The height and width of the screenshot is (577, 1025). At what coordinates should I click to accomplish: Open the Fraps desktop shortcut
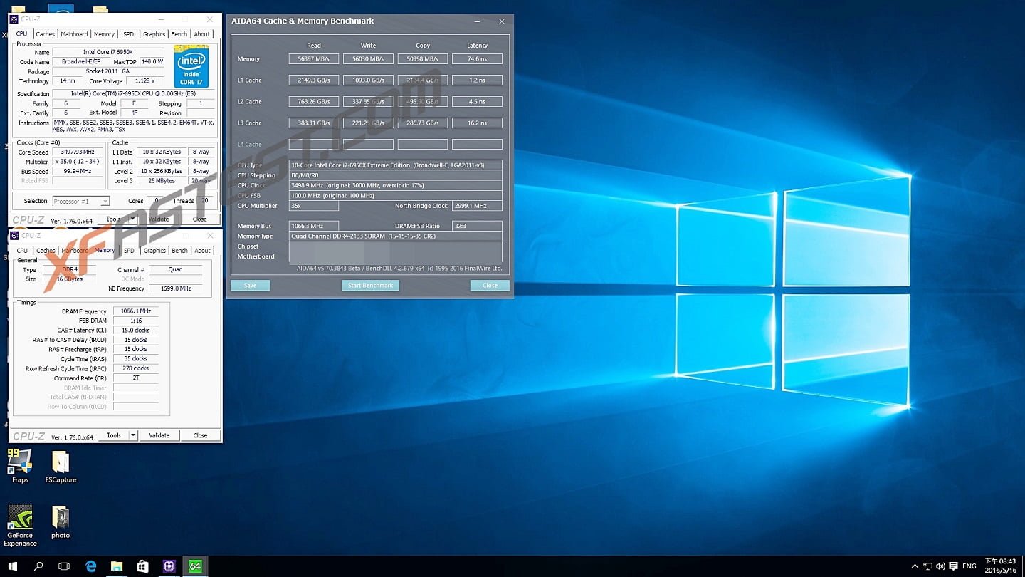click(20, 464)
